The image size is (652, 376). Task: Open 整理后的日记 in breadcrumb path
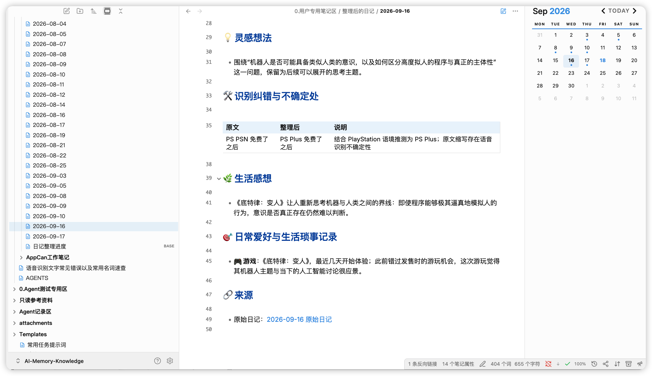tap(358, 11)
